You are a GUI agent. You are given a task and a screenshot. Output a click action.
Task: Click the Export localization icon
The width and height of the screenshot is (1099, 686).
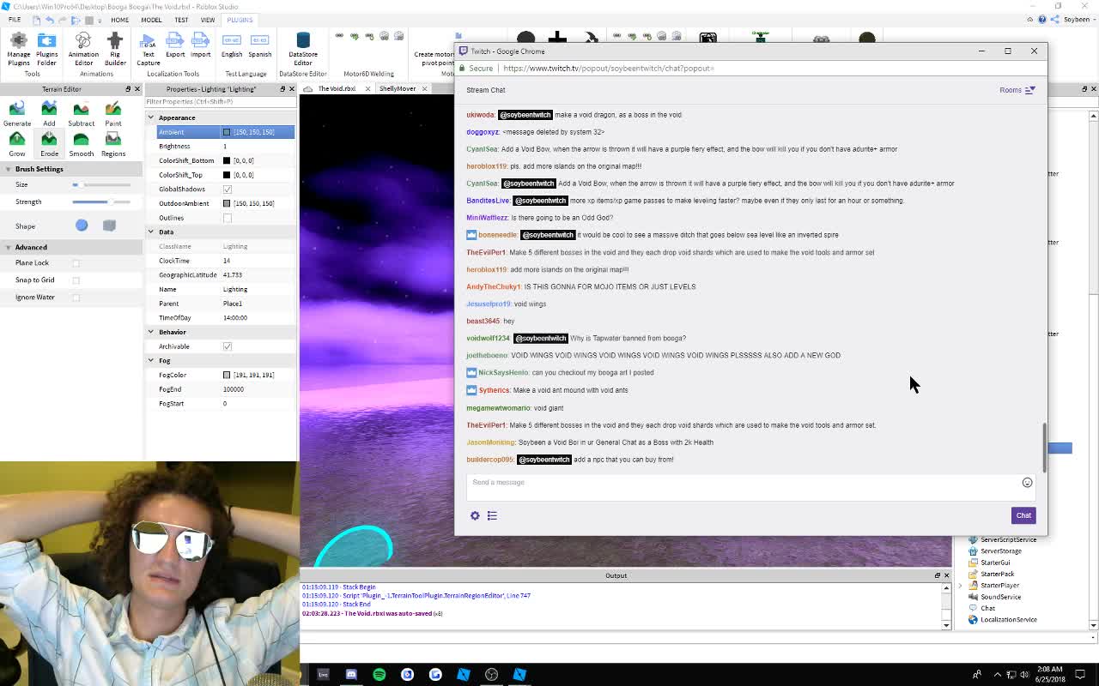175,45
